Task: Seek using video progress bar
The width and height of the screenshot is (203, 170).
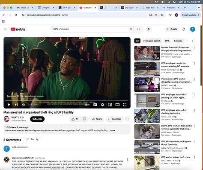Action: pos(67,101)
